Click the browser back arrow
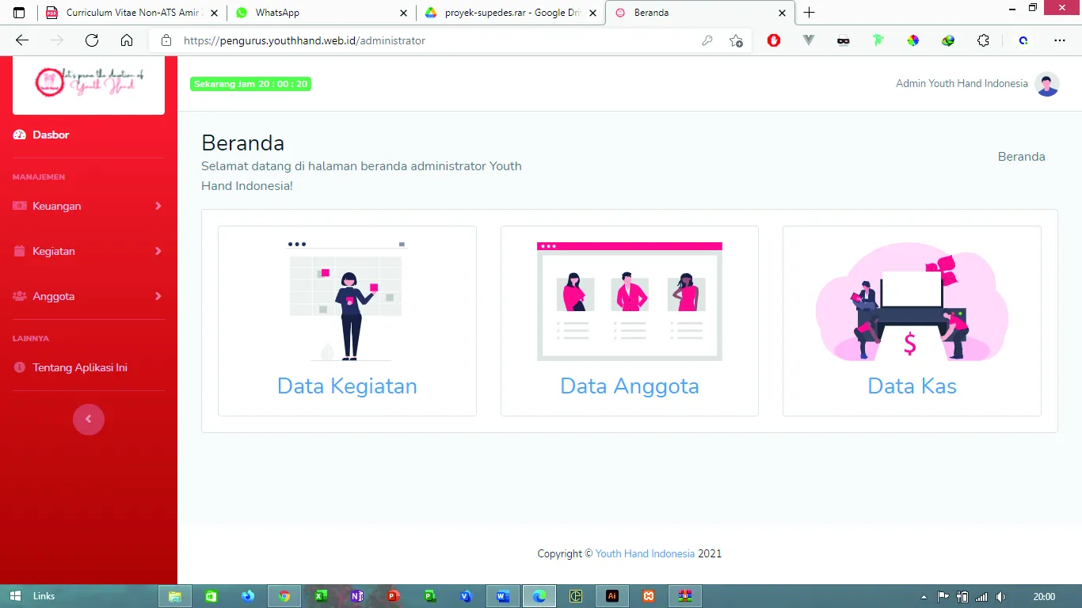 22,40
